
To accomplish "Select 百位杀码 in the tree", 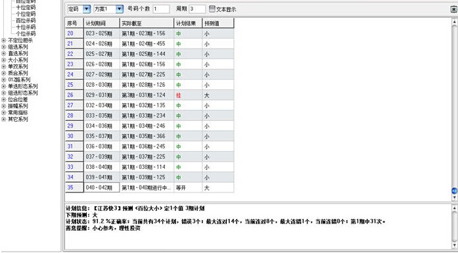I will pyautogui.click(x=26, y=20).
